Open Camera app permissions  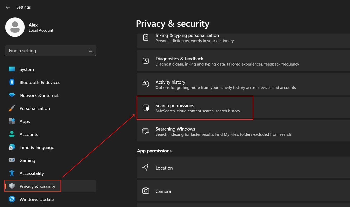(x=243, y=191)
